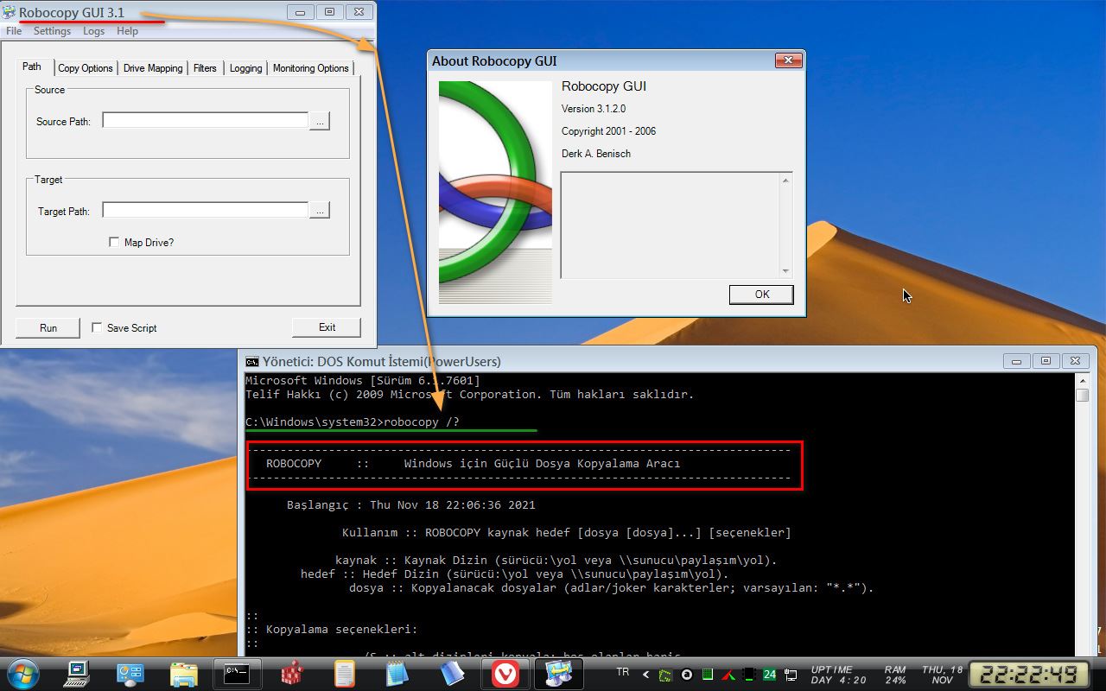1106x691 pixels.
Task: Minimize the Robocopy GUI window
Action: point(301,12)
